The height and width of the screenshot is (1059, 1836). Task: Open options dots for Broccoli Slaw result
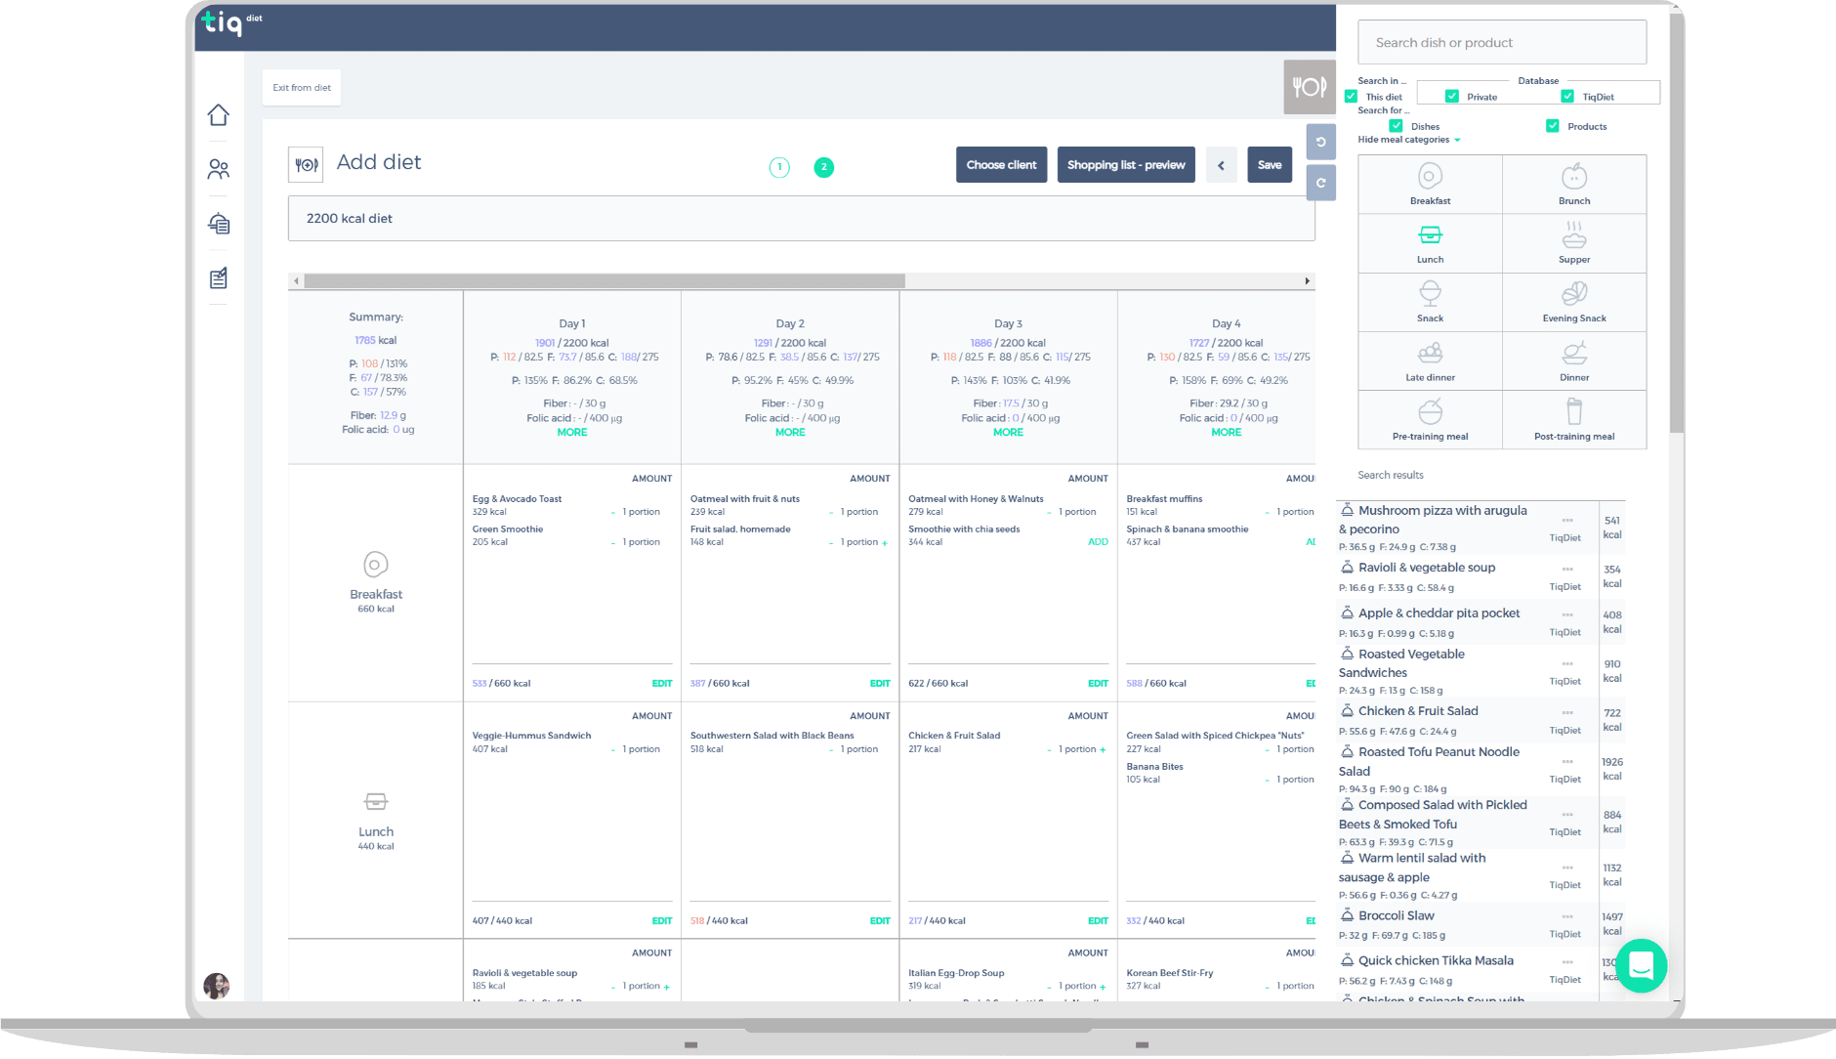(x=1566, y=916)
